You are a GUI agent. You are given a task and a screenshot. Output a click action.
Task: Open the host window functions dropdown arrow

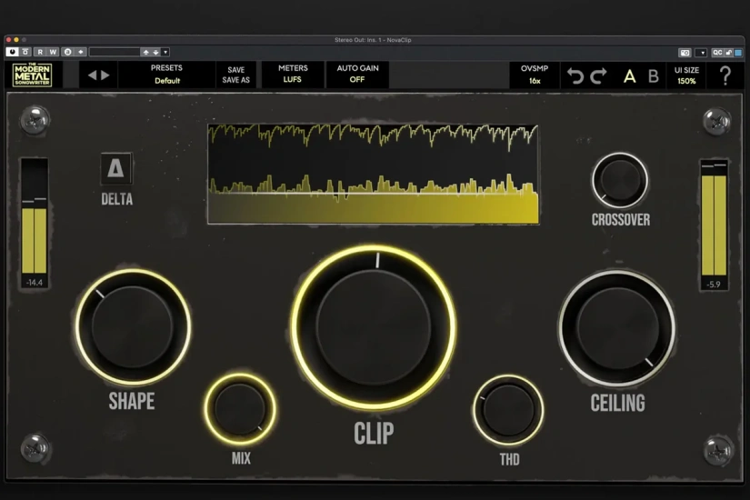coord(701,53)
